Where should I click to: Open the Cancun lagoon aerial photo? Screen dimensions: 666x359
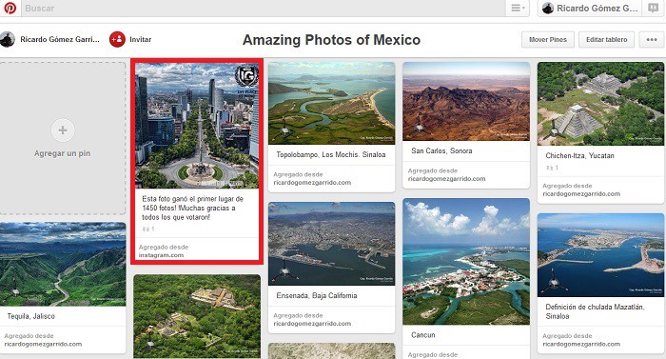[466, 262]
